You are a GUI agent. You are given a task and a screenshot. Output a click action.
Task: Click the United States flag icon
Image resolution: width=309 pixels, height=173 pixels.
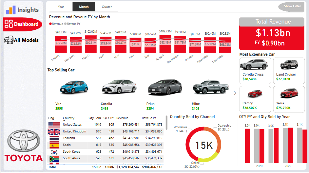pyautogui.click(x=54, y=125)
